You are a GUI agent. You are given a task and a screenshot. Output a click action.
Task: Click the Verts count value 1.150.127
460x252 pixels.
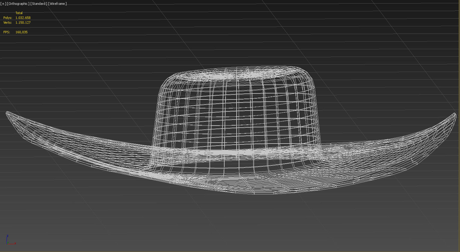click(23, 22)
